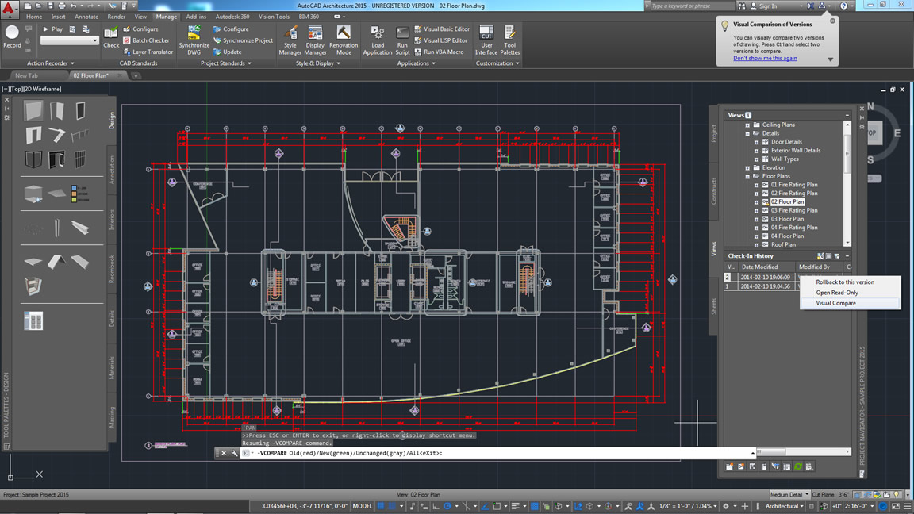Viewport: 914px width, 514px height.
Task: Collapse the Floor Plans folder
Action: click(x=747, y=176)
